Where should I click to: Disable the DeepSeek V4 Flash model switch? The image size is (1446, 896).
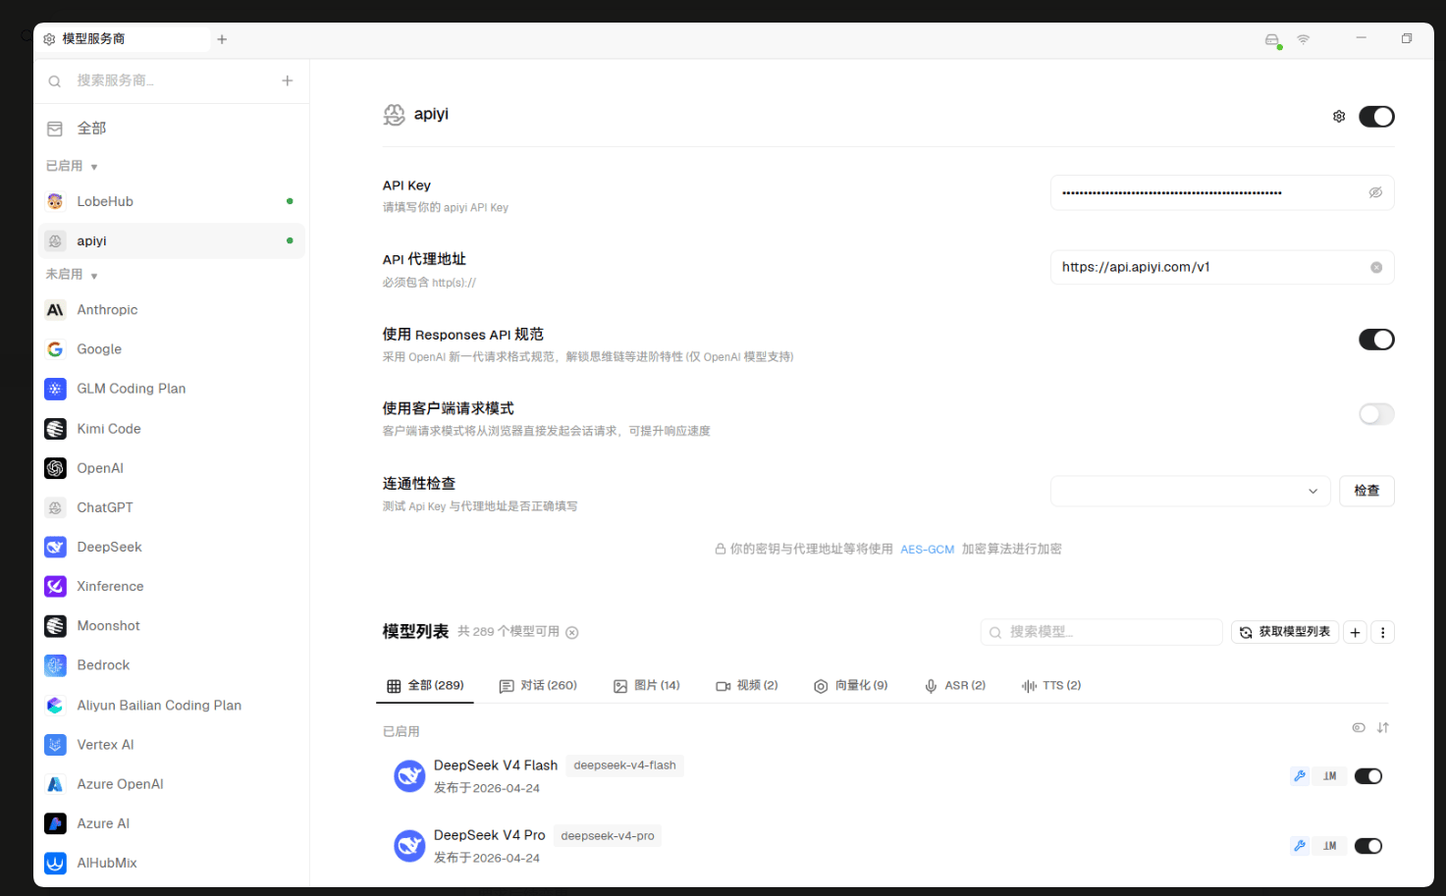(1368, 776)
